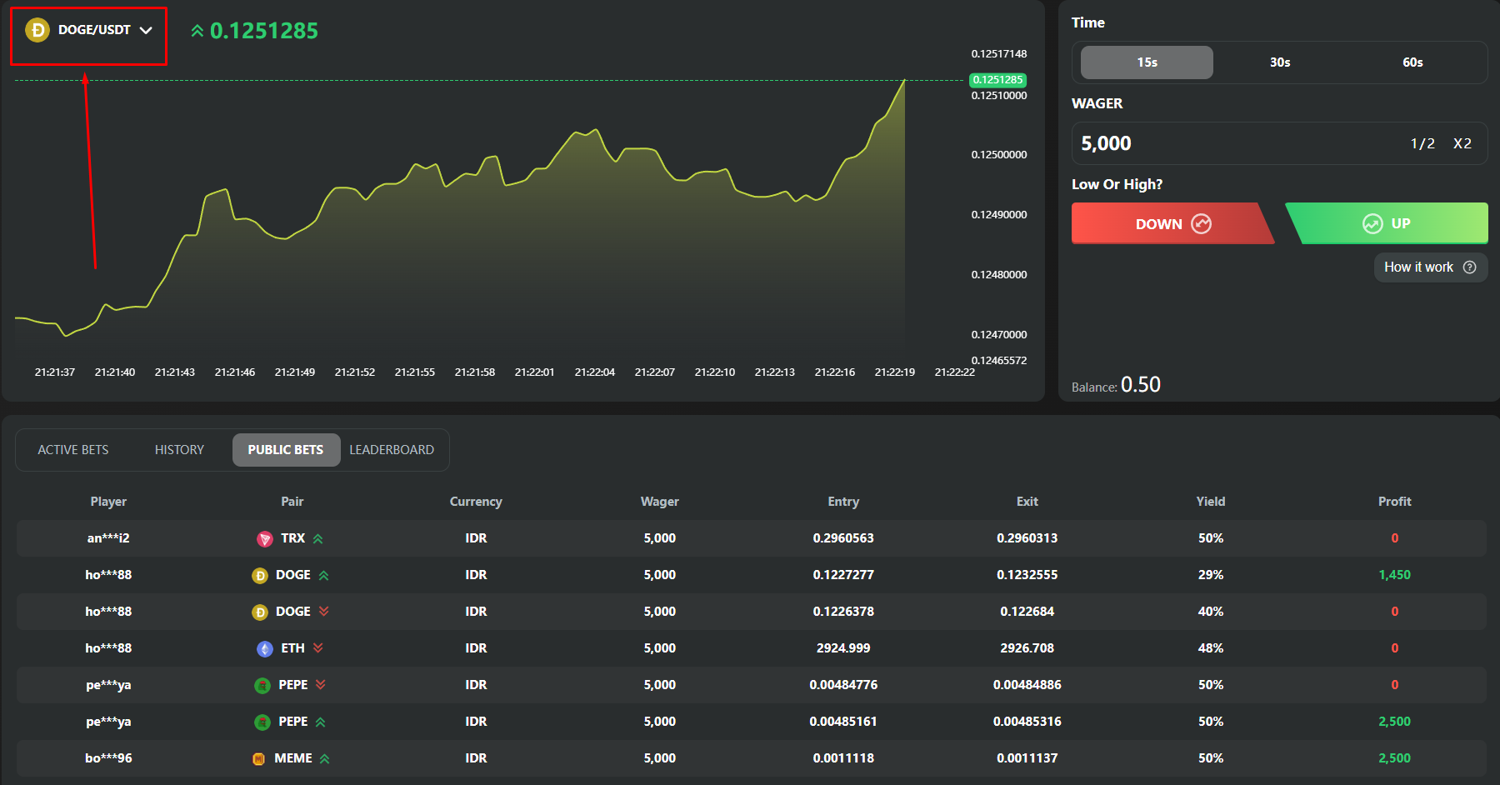Click the up arrow next to TRX
This screenshot has width=1500, height=785.
click(x=318, y=539)
